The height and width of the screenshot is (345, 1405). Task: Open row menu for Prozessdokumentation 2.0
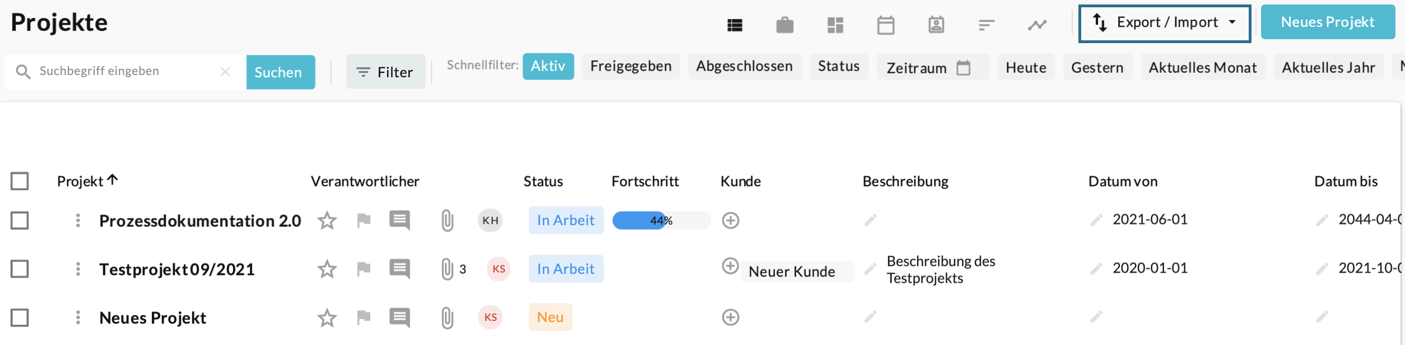point(78,221)
